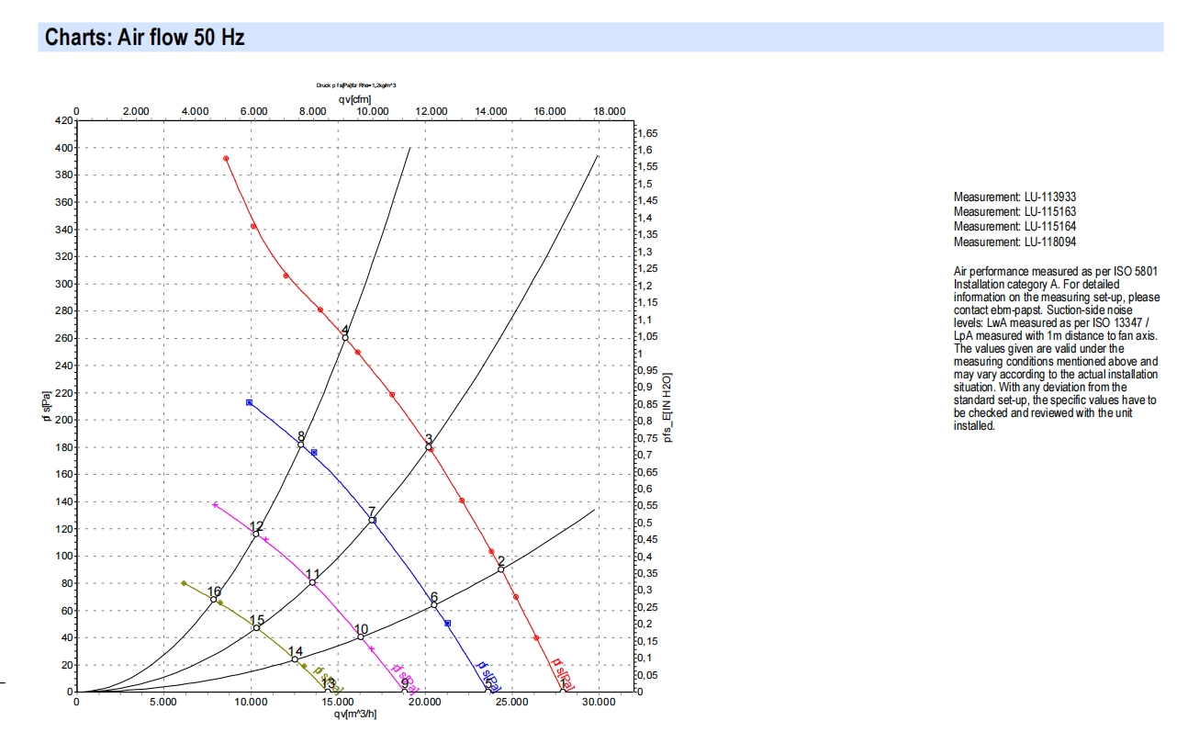Select operating point 14 on the olive curve

tap(295, 659)
